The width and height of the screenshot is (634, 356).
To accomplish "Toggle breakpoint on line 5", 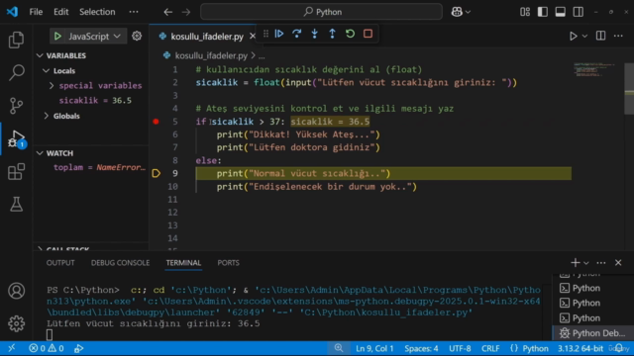I will [x=156, y=122].
